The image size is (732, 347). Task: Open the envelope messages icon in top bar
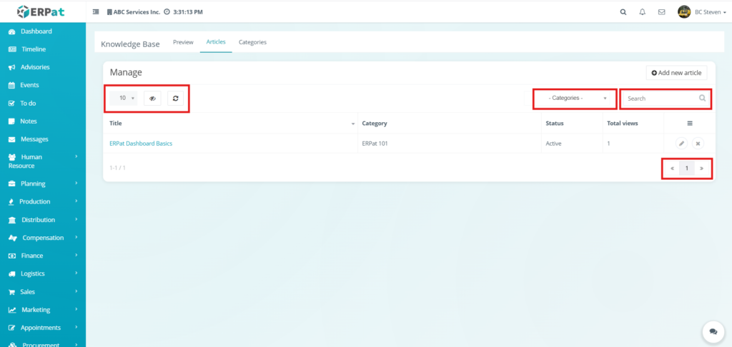661,12
